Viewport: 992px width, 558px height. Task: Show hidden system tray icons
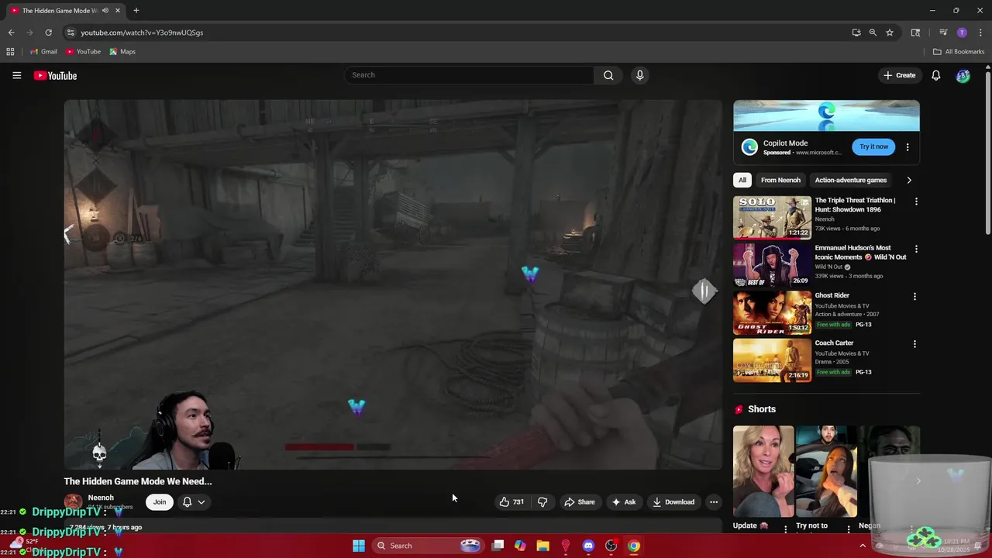coord(863,546)
